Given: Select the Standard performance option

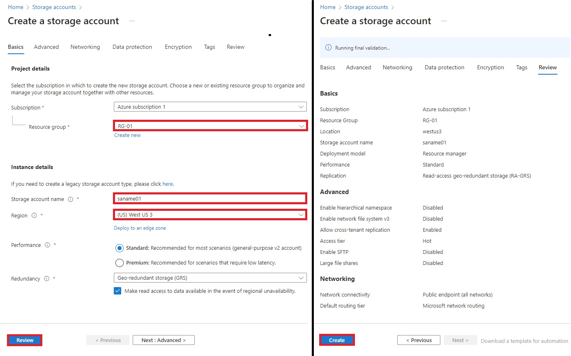Looking at the screenshot, I should tap(119, 248).
